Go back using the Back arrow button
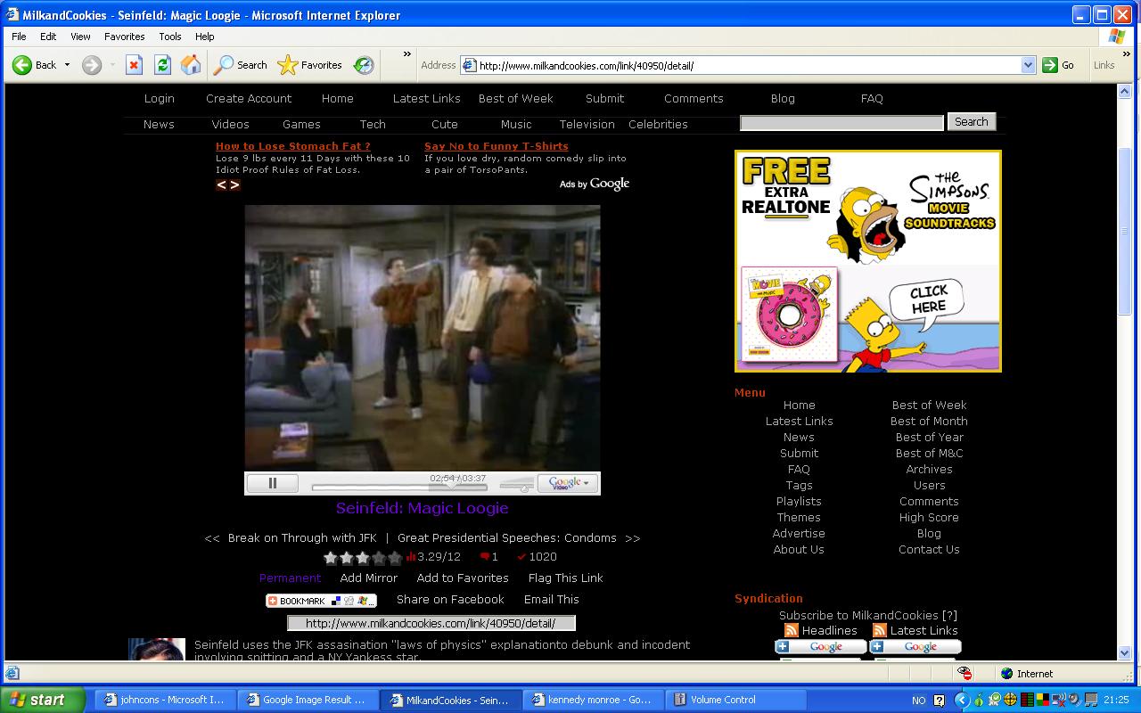 coord(34,64)
